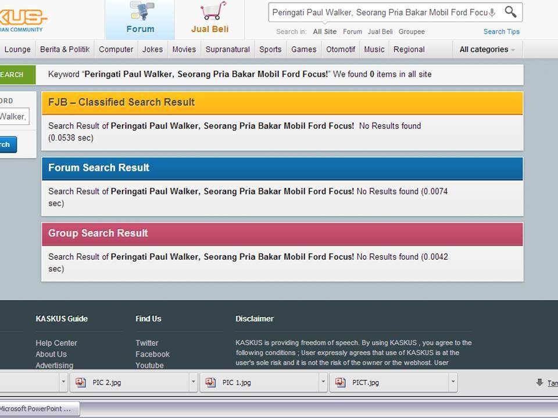Click the FJB – Classified Search Result header
Screen dimensions: 558x418
pos(282,103)
